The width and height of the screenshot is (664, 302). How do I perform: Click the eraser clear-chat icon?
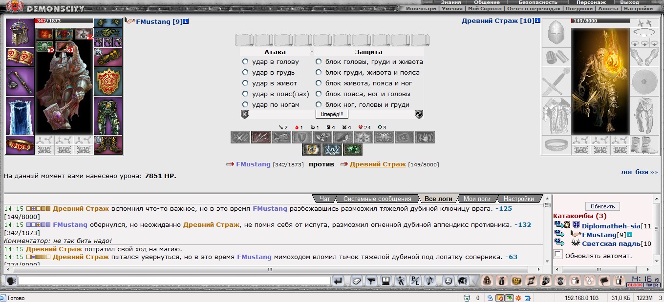(x=357, y=281)
